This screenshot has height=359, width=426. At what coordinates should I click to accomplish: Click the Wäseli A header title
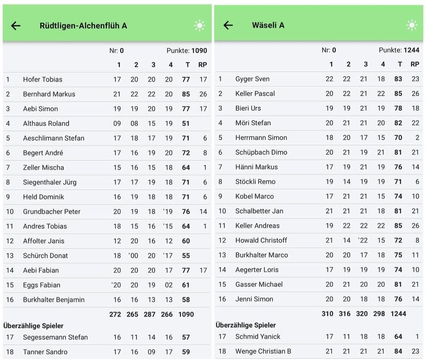pyautogui.click(x=268, y=25)
